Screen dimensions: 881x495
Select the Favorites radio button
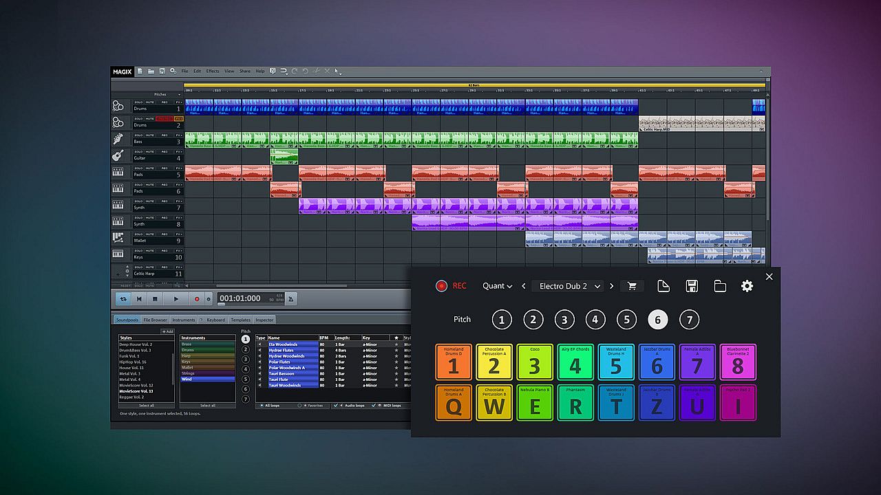pos(300,406)
